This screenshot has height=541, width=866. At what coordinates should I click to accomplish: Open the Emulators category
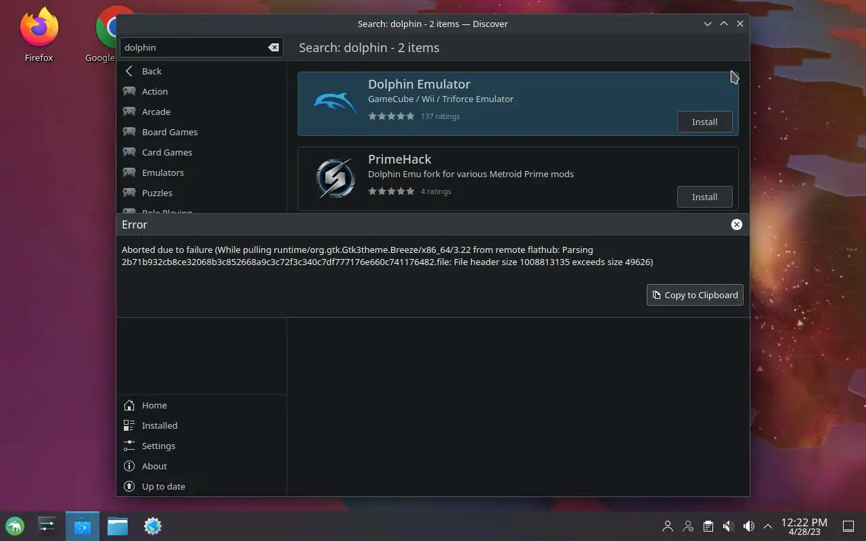pyautogui.click(x=202, y=172)
